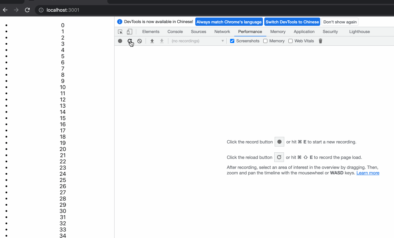Click the inline record button in instructions

[279, 142]
